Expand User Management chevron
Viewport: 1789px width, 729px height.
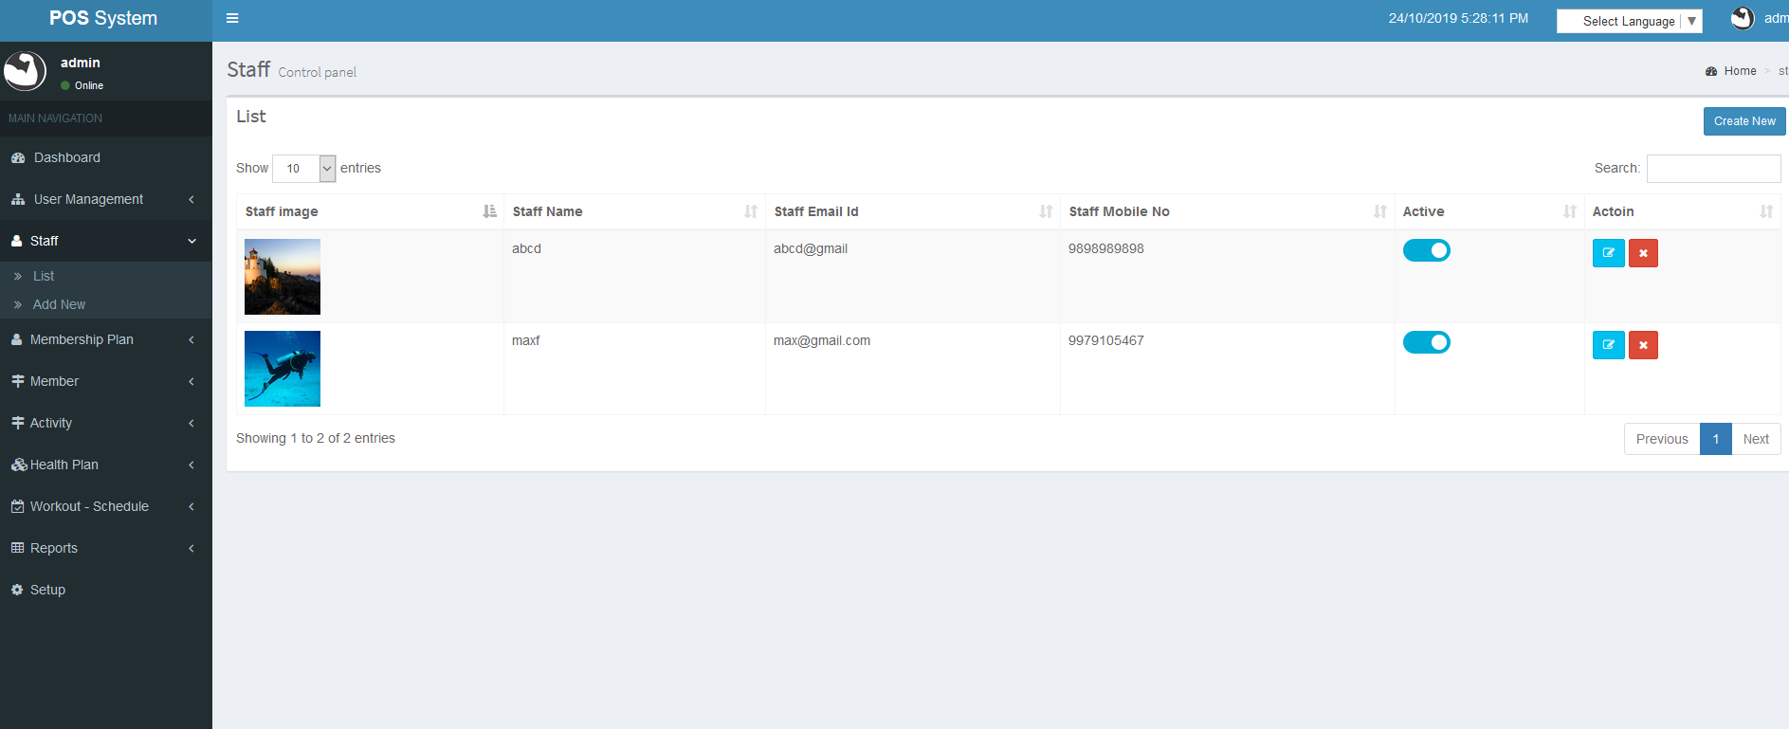(x=192, y=199)
